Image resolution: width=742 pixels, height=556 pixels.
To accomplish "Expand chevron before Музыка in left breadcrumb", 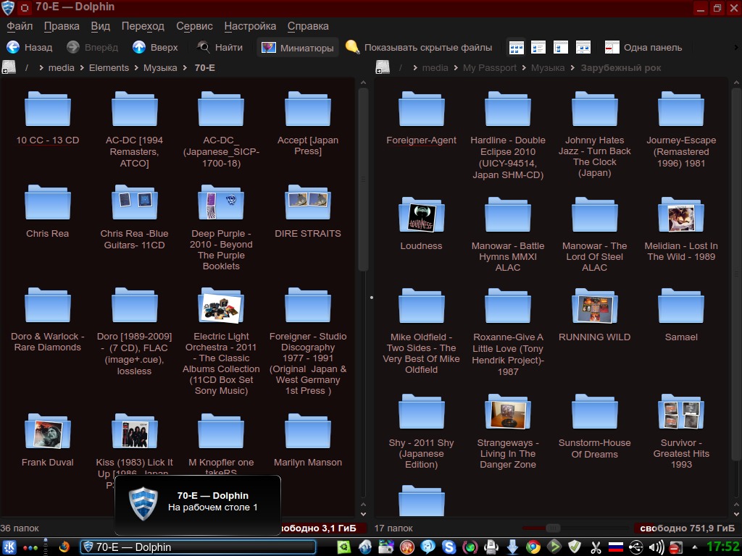I will tap(136, 67).
